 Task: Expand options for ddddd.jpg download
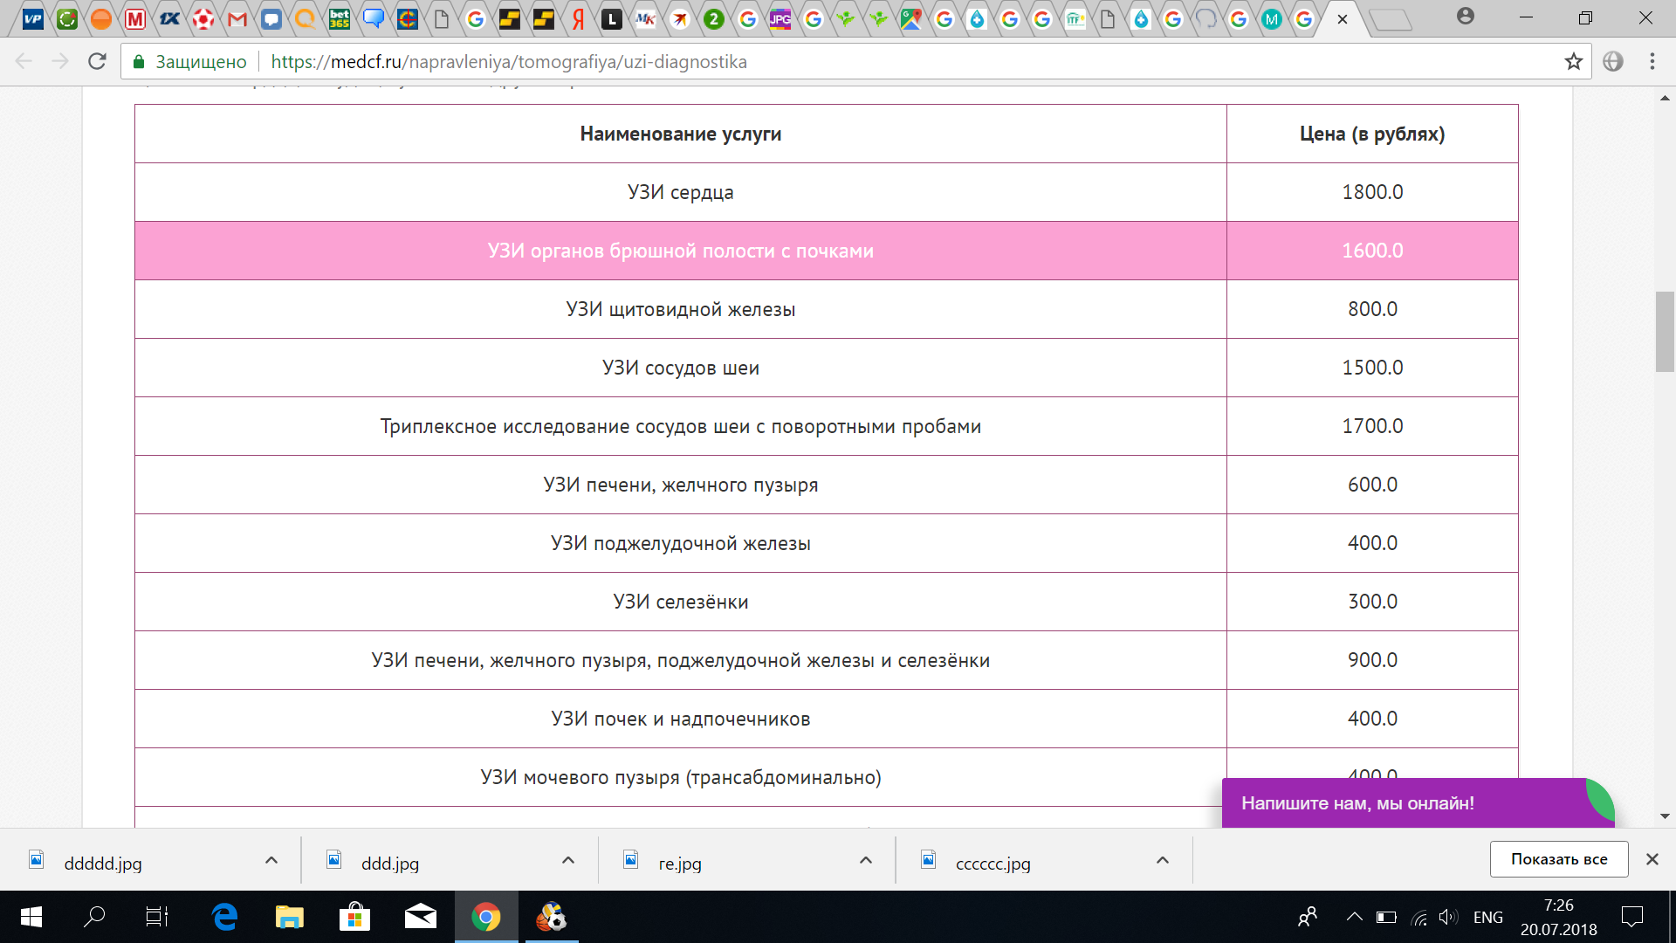pos(271,861)
